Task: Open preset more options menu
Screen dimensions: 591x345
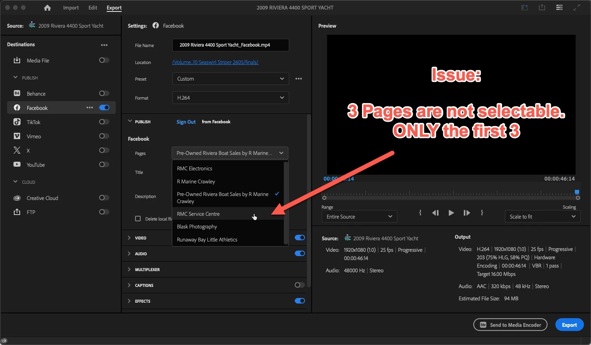Action: pyautogui.click(x=299, y=79)
